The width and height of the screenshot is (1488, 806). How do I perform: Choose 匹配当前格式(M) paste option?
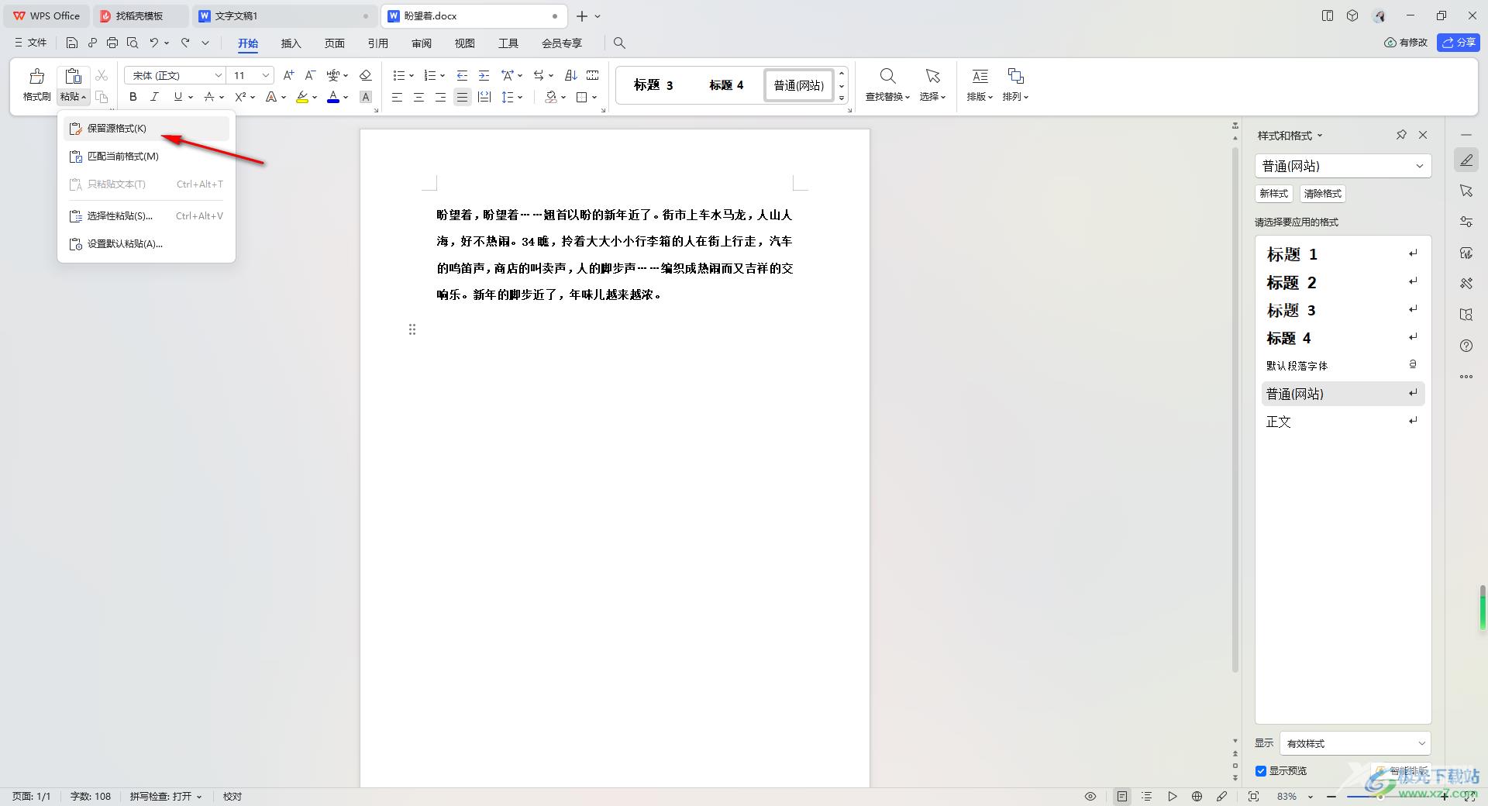146,157
